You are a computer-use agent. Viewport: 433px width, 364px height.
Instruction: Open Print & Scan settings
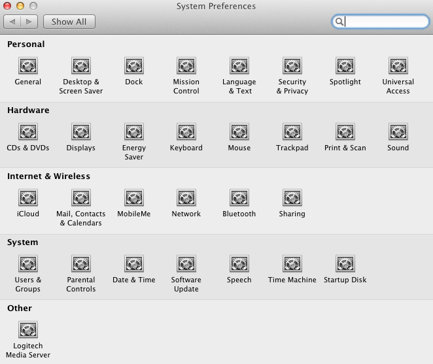pos(345,132)
